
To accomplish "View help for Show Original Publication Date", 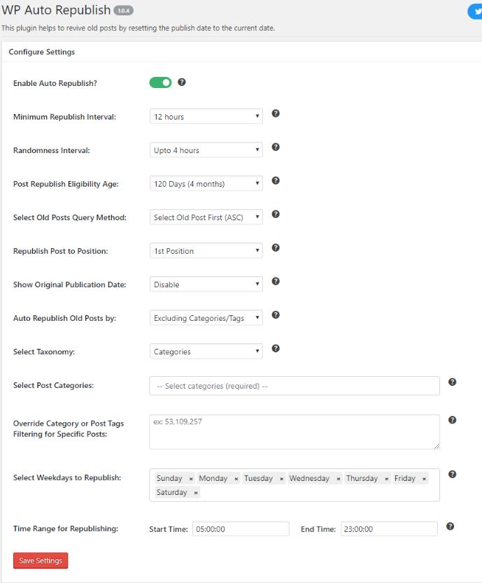I will pyautogui.click(x=276, y=282).
